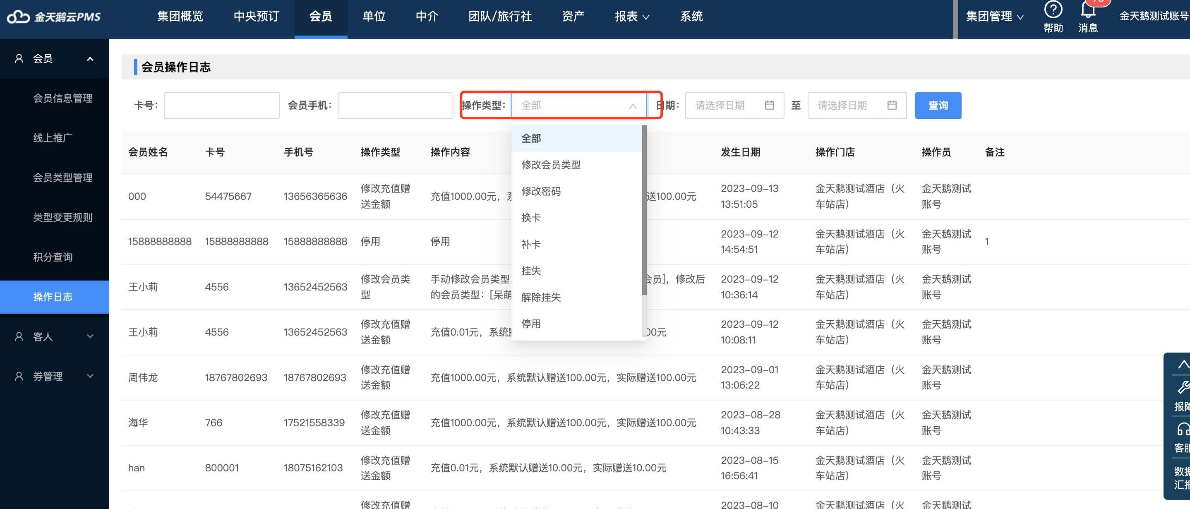Click card number 800001 cell
Screen dimensions: 1190x509
222,468
